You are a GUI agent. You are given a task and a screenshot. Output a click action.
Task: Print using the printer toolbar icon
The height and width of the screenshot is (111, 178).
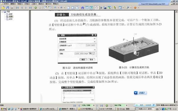pos(12,8)
